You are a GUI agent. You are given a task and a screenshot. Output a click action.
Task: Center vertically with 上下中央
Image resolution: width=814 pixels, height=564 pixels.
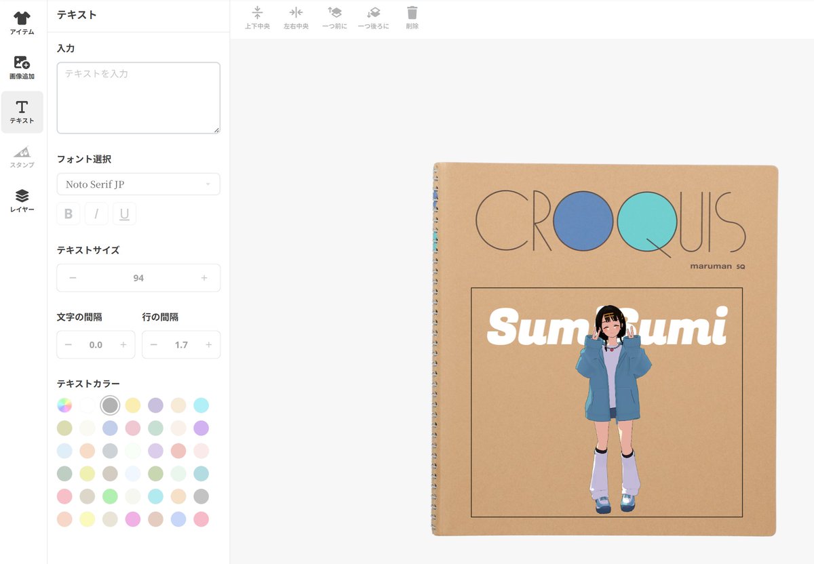point(257,18)
